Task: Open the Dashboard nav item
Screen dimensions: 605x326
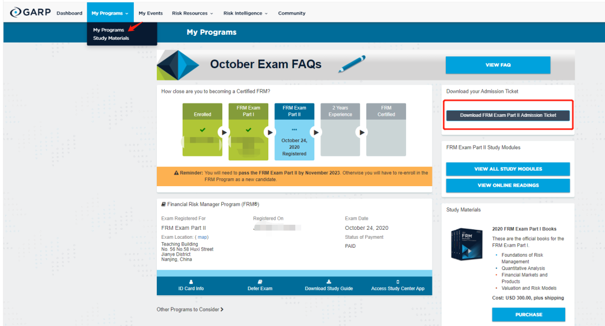Action: [x=69, y=13]
